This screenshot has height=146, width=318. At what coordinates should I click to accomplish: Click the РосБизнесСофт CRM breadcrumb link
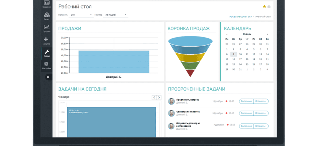(240, 17)
